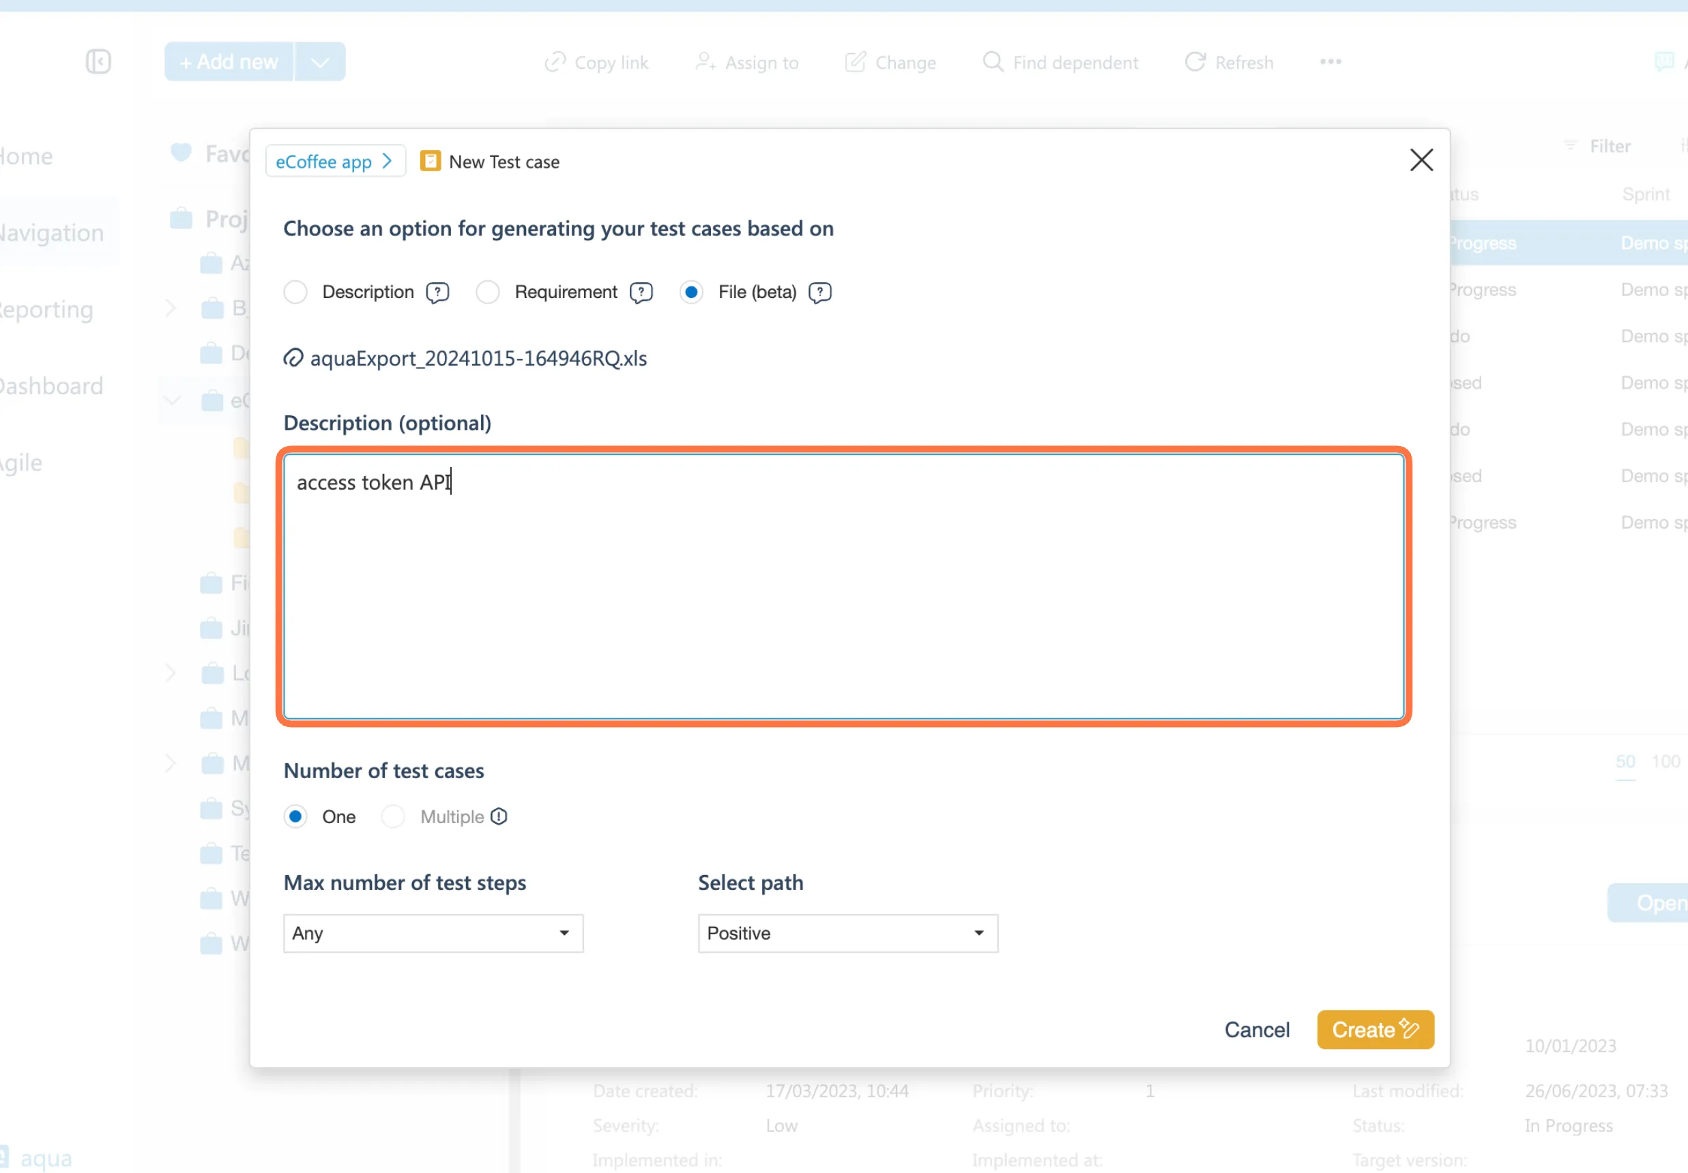Click the File (beta) help icon
Screen dimensions: 1688x1173
pos(819,293)
